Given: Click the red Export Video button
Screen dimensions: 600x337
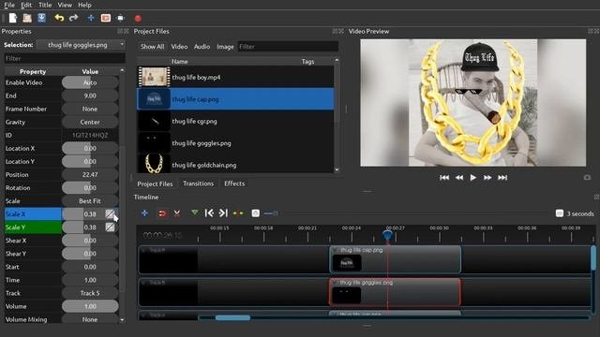Looking at the screenshot, I should click(138, 18).
